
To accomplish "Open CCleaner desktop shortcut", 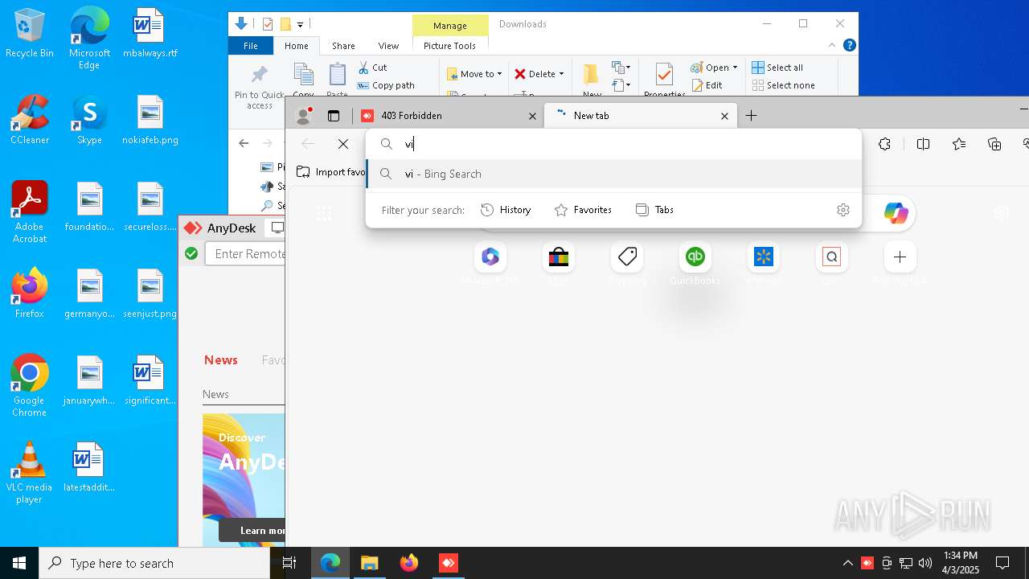I will 29,121.
